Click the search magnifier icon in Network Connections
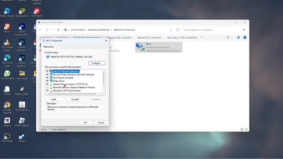Image resolution: width=283 pixels, height=159 pixels. pos(244,30)
